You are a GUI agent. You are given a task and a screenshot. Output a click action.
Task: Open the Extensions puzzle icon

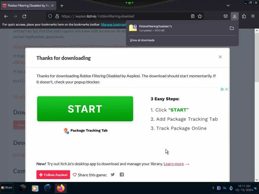pyautogui.click(x=244, y=16)
